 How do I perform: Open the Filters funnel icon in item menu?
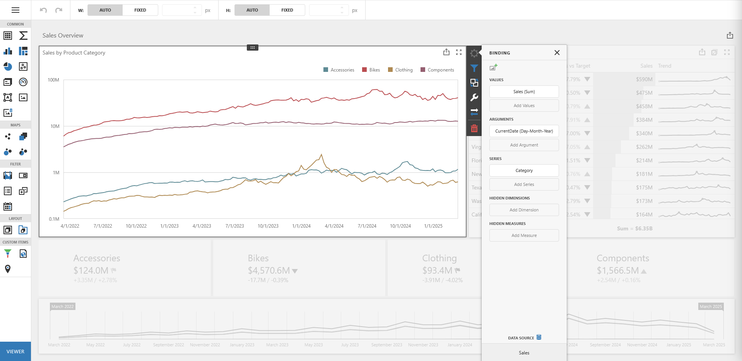tap(474, 68)
